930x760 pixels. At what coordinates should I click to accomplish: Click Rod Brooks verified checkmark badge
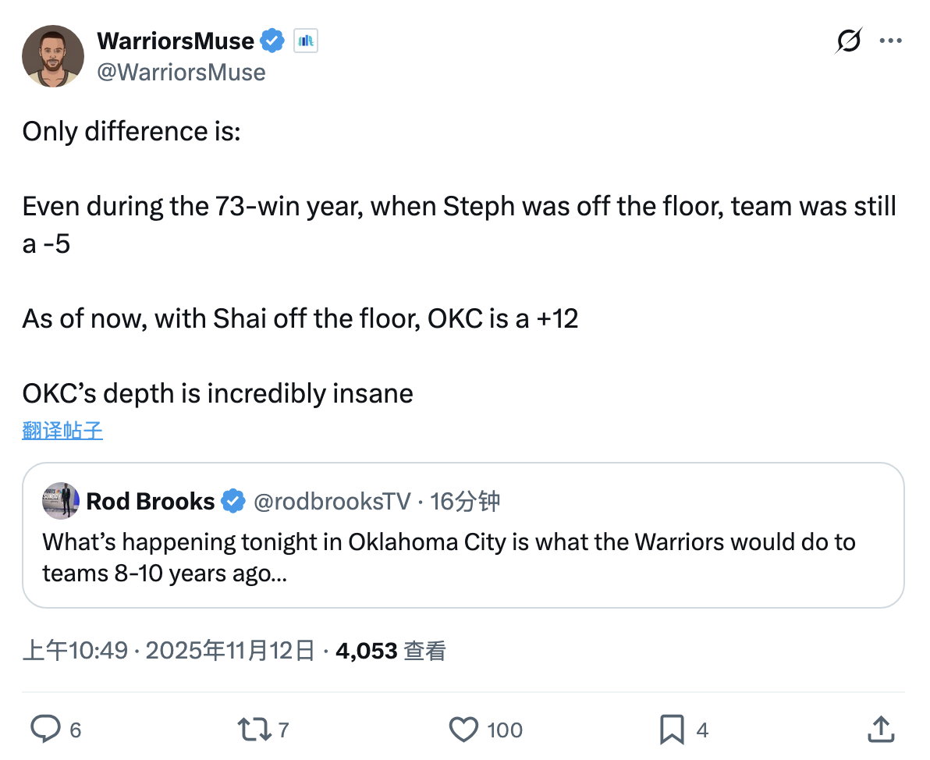pyautogui.click(x=232, y=501)
